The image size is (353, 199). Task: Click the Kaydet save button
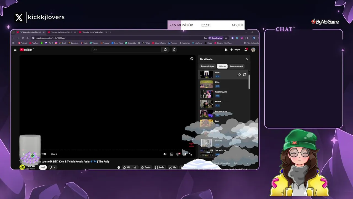click(x=160, y=167)
